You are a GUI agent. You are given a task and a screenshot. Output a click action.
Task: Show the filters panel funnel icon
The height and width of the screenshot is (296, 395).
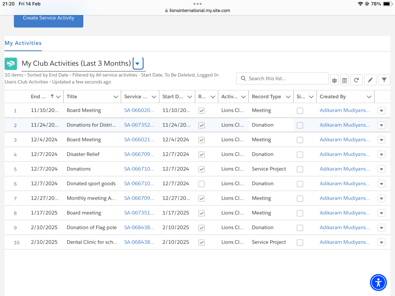pos(384,80)
